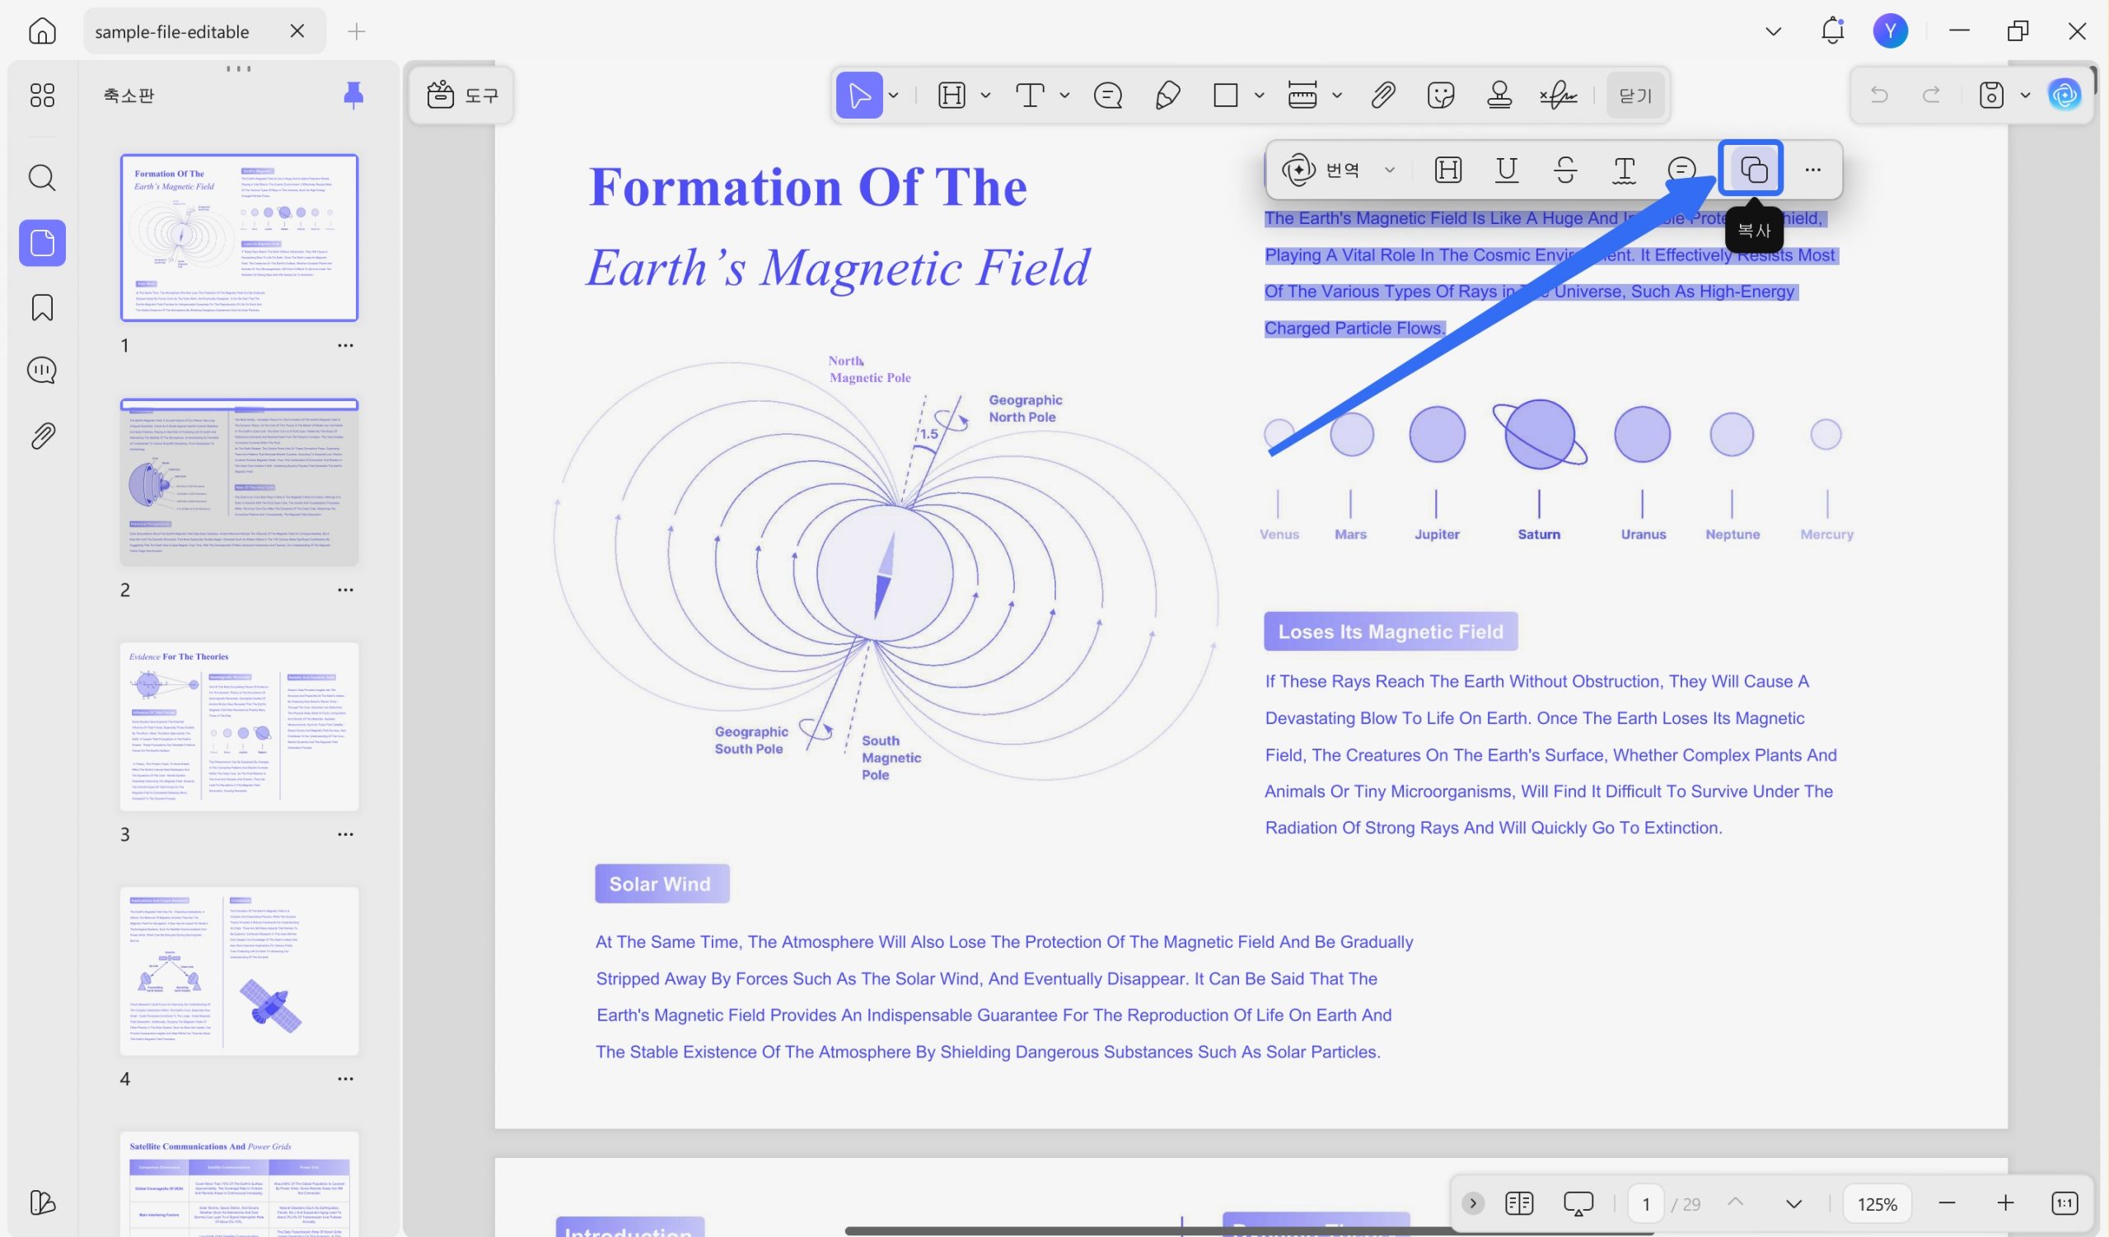Expand the shape tool dropdown arrow
This screenshot has height=1237, width=2109.
tap(1259, 96)
